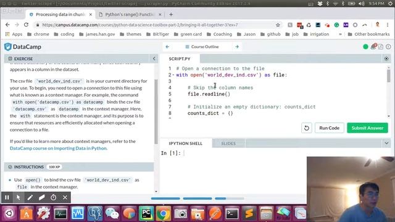Viewport: 395px width, 222px height.
Task: Reload the current DataCamp page
Action: [x=26, y=25]
